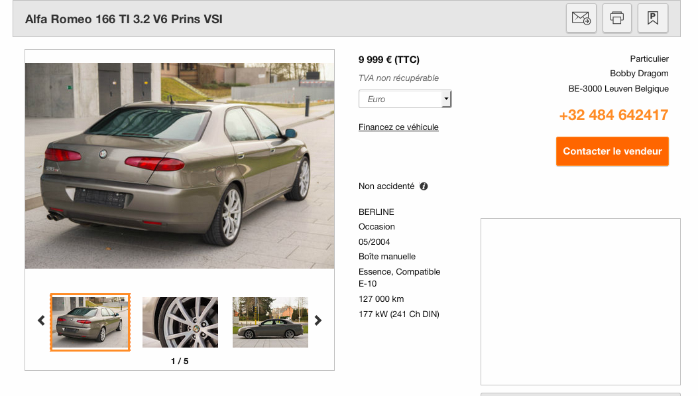
Task: Show previous thumbnails with left arrow
Action: 41,320
